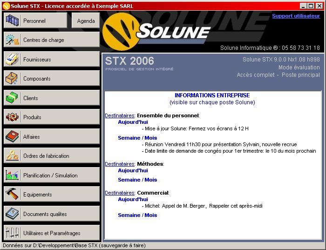Viewport: 326px width, 250px height.
Task: Click Semaine / Mois under Commercial
Action: (x=137, y=215)
